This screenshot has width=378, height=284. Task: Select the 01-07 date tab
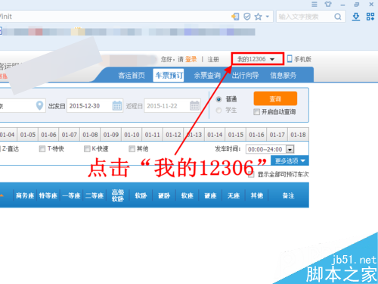click(70, 135)
